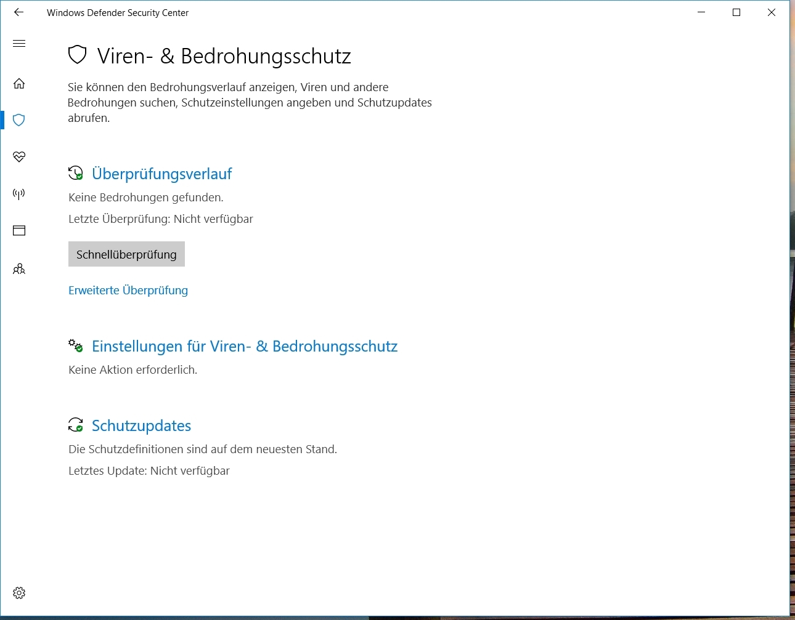The image size is (795, 620).
Task: Maximize the Windows Defender Security Center window
Action: (736, 12)
